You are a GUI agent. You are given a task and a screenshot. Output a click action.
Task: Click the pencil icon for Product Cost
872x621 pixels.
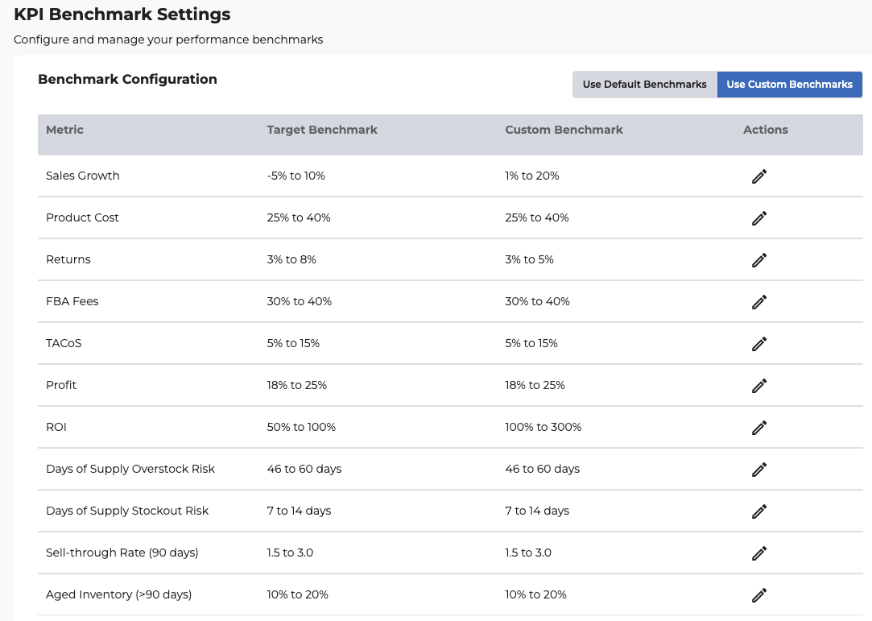click(x=758, y=218)
